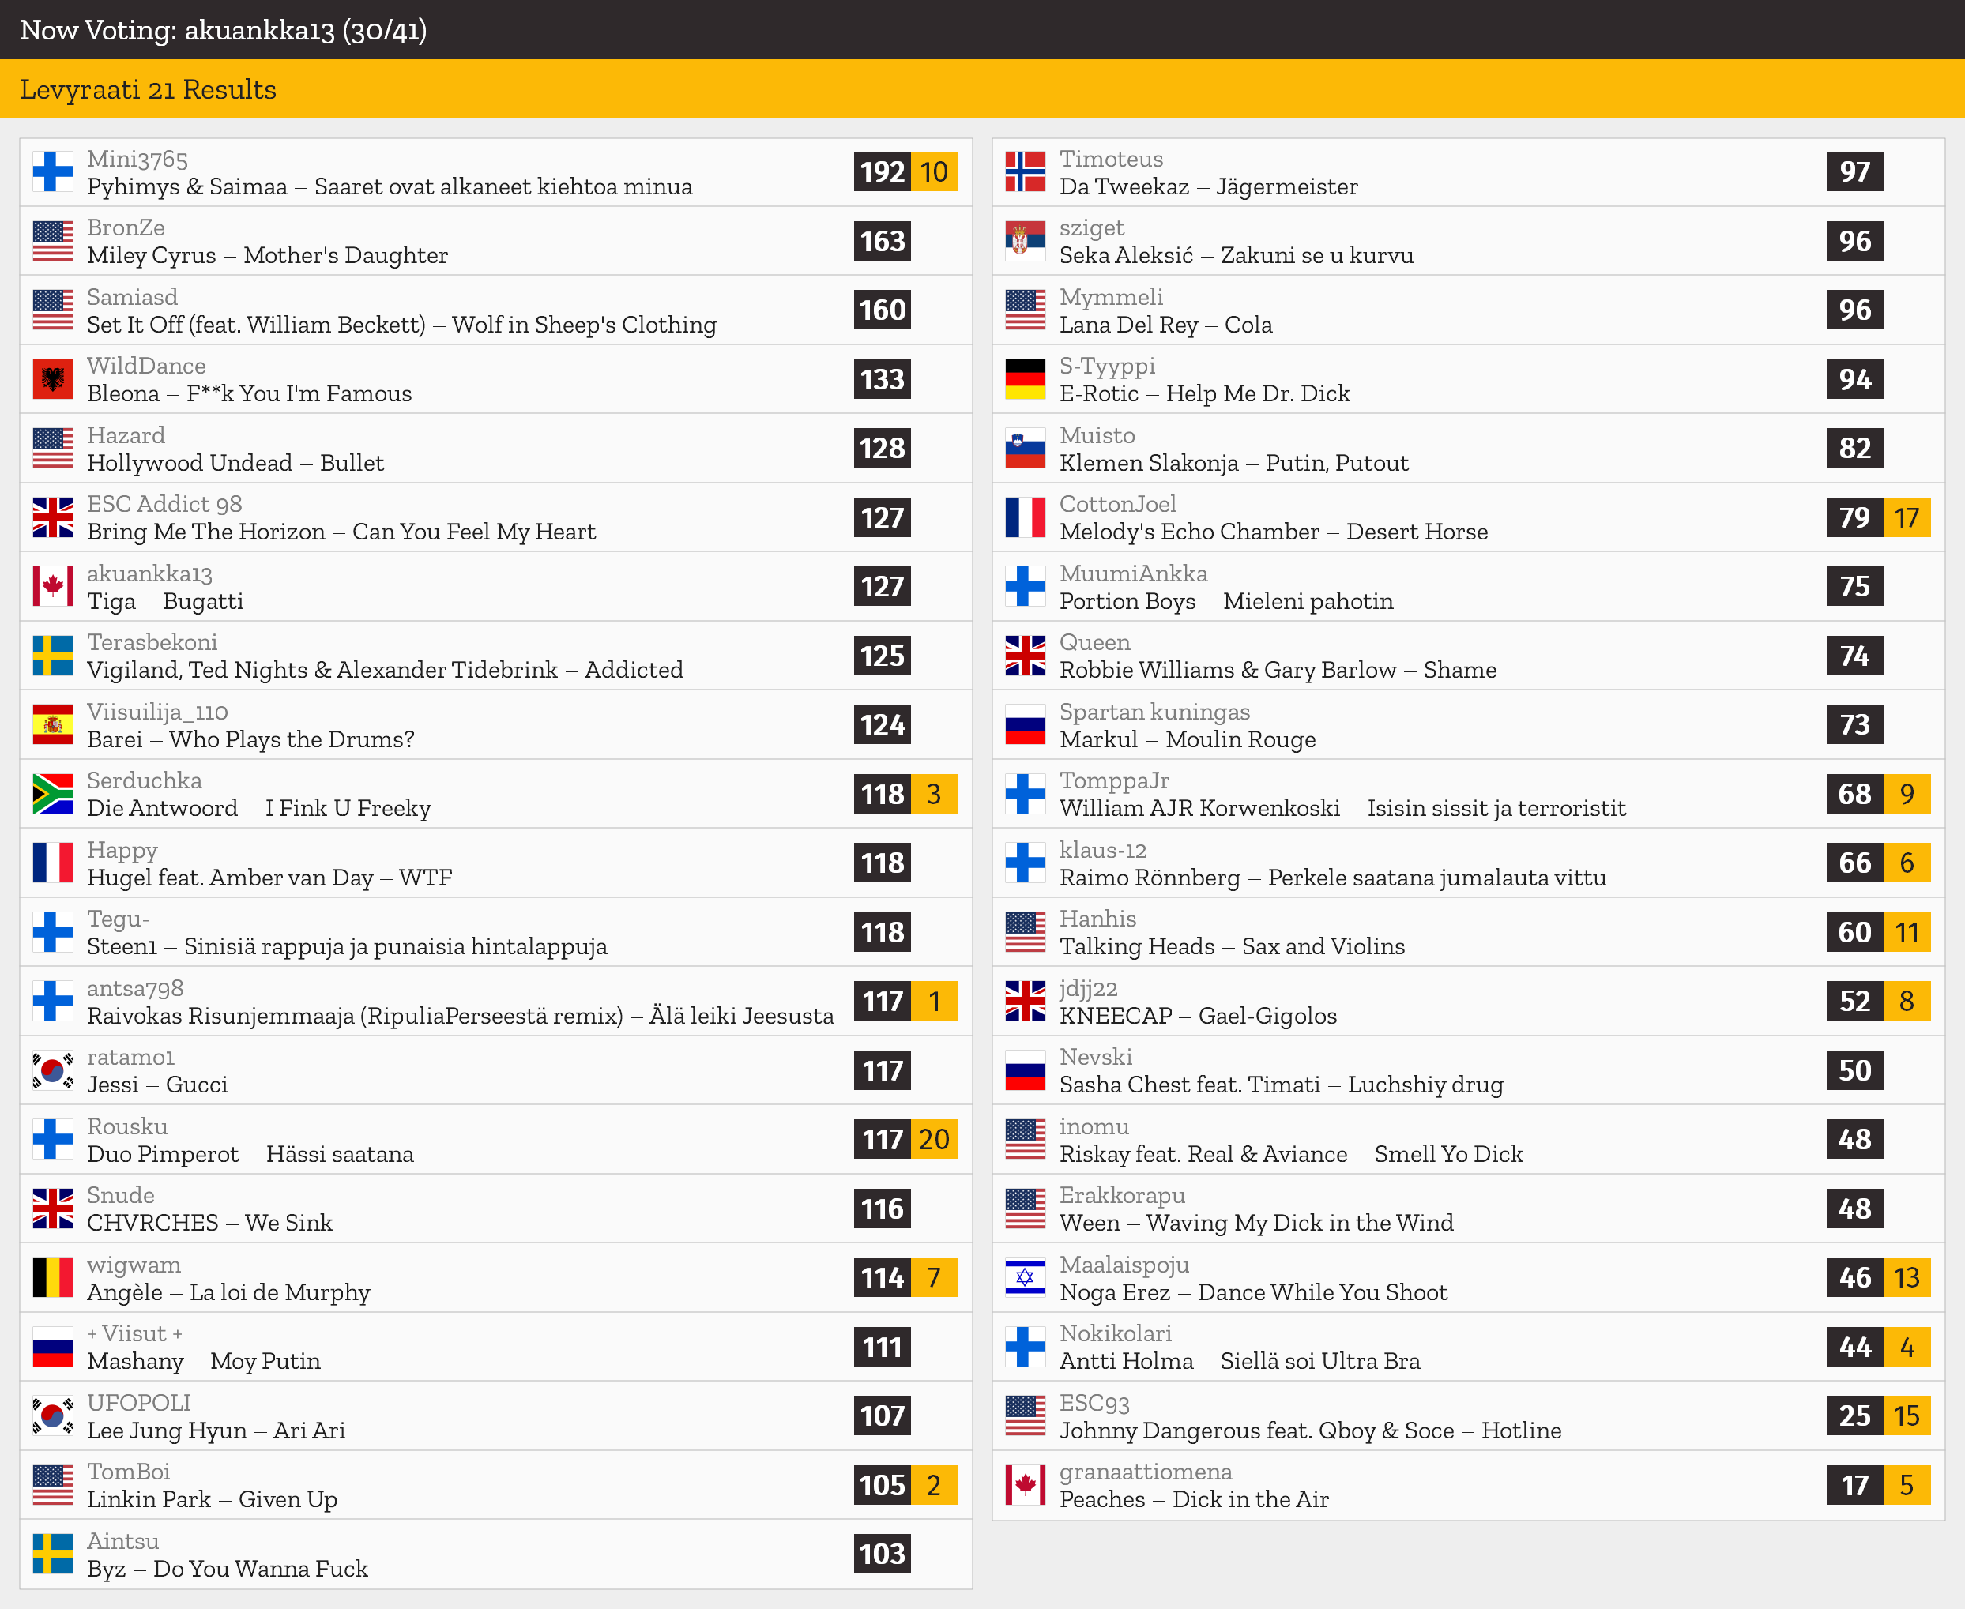Click the Slovenia flag beside Muisto
The height and width of the screenshot is (1609, 1965).
pyautogui.click(x=1025, y=449)
